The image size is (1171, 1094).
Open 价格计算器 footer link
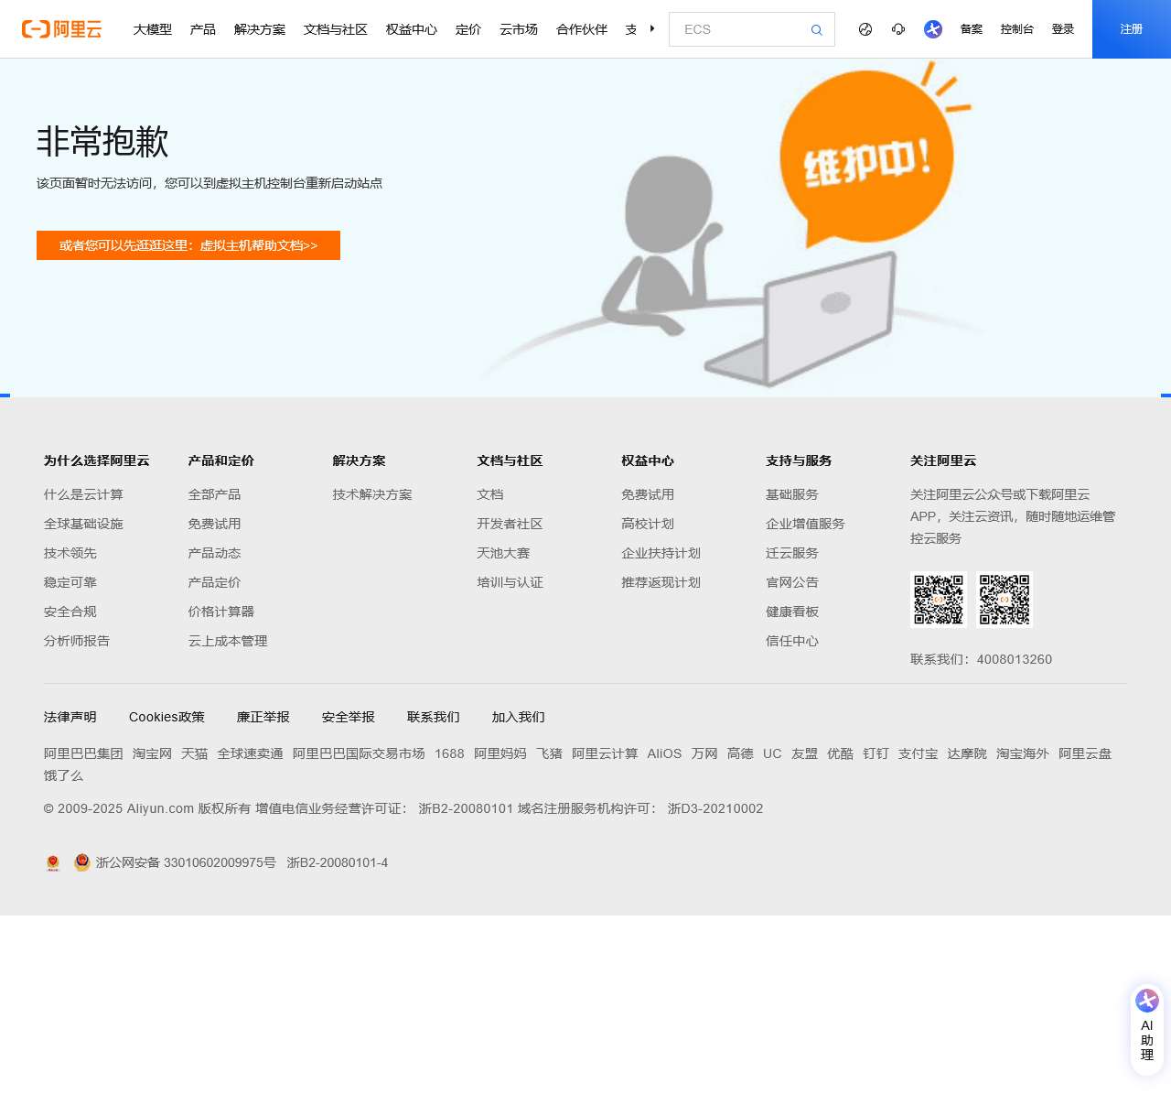pyautogui.click(x=221, y=612)
